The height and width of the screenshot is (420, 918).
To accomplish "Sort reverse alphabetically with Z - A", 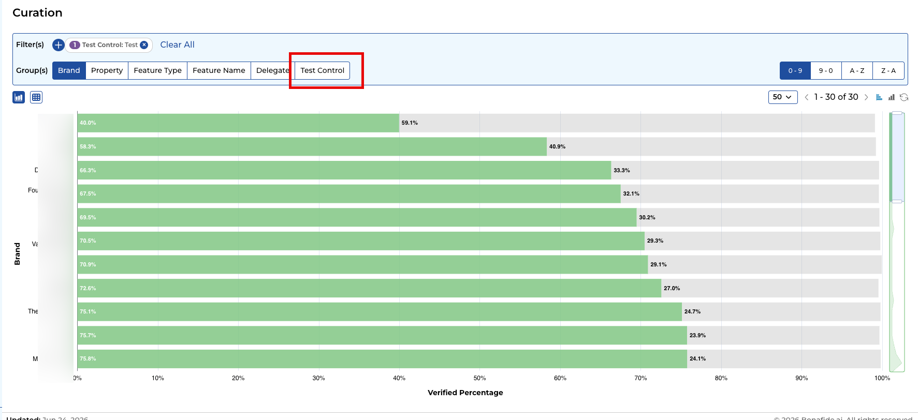I will [x=888, y=71].
